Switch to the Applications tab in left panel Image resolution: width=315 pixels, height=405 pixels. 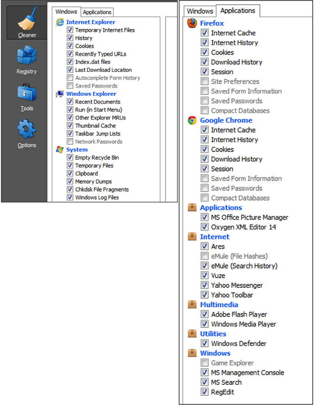pyautogui.click(x=97, y=12)
